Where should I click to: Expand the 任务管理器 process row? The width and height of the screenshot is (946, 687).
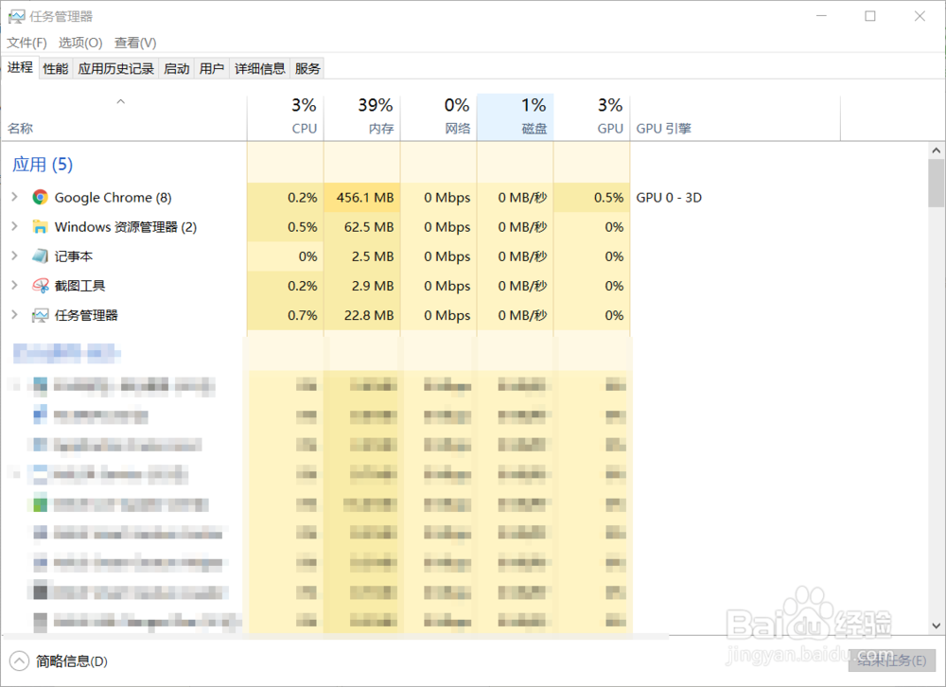pos(14,314)
